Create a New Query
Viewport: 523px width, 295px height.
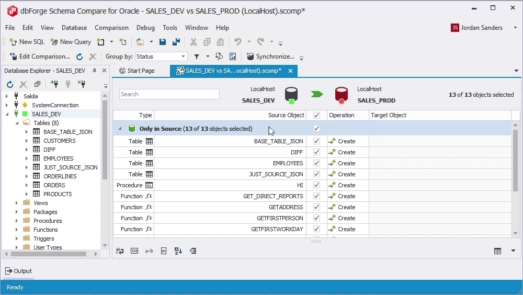pyautogui.click(x=71, y=42)
